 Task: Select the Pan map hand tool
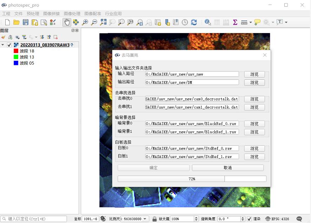point(67,22)
